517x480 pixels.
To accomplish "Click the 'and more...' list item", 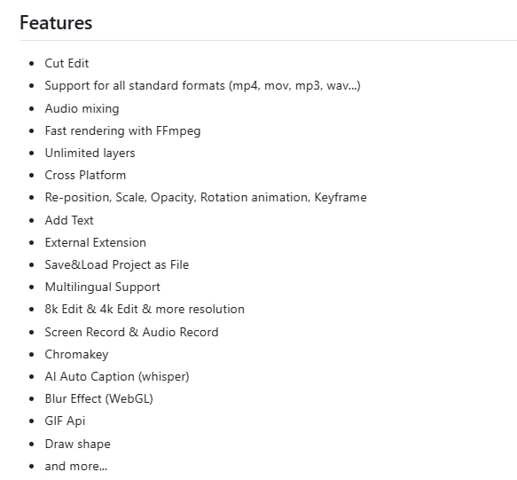I will pyautogui.click(x=76, y=466).
